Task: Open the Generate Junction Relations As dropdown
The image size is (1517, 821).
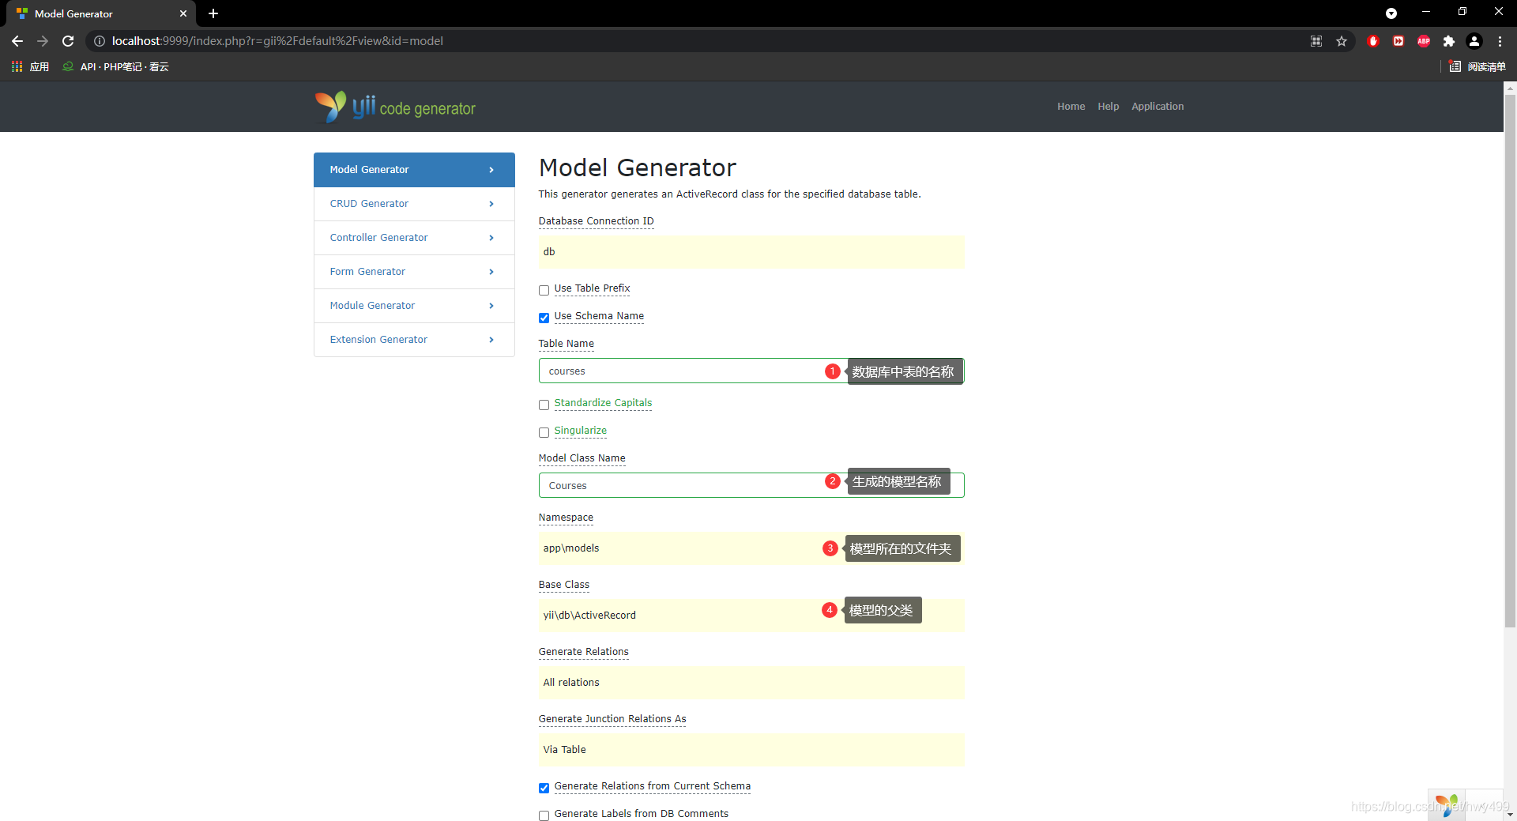Action: [x=751, y=750]
